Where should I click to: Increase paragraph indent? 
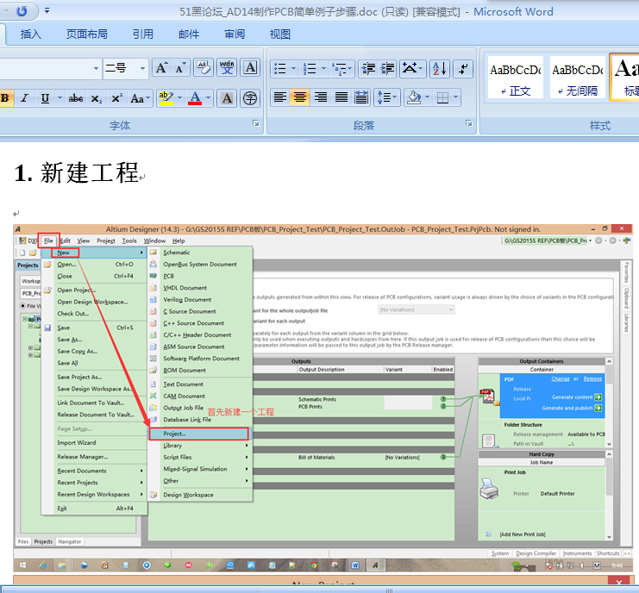(x=387, y=68)
